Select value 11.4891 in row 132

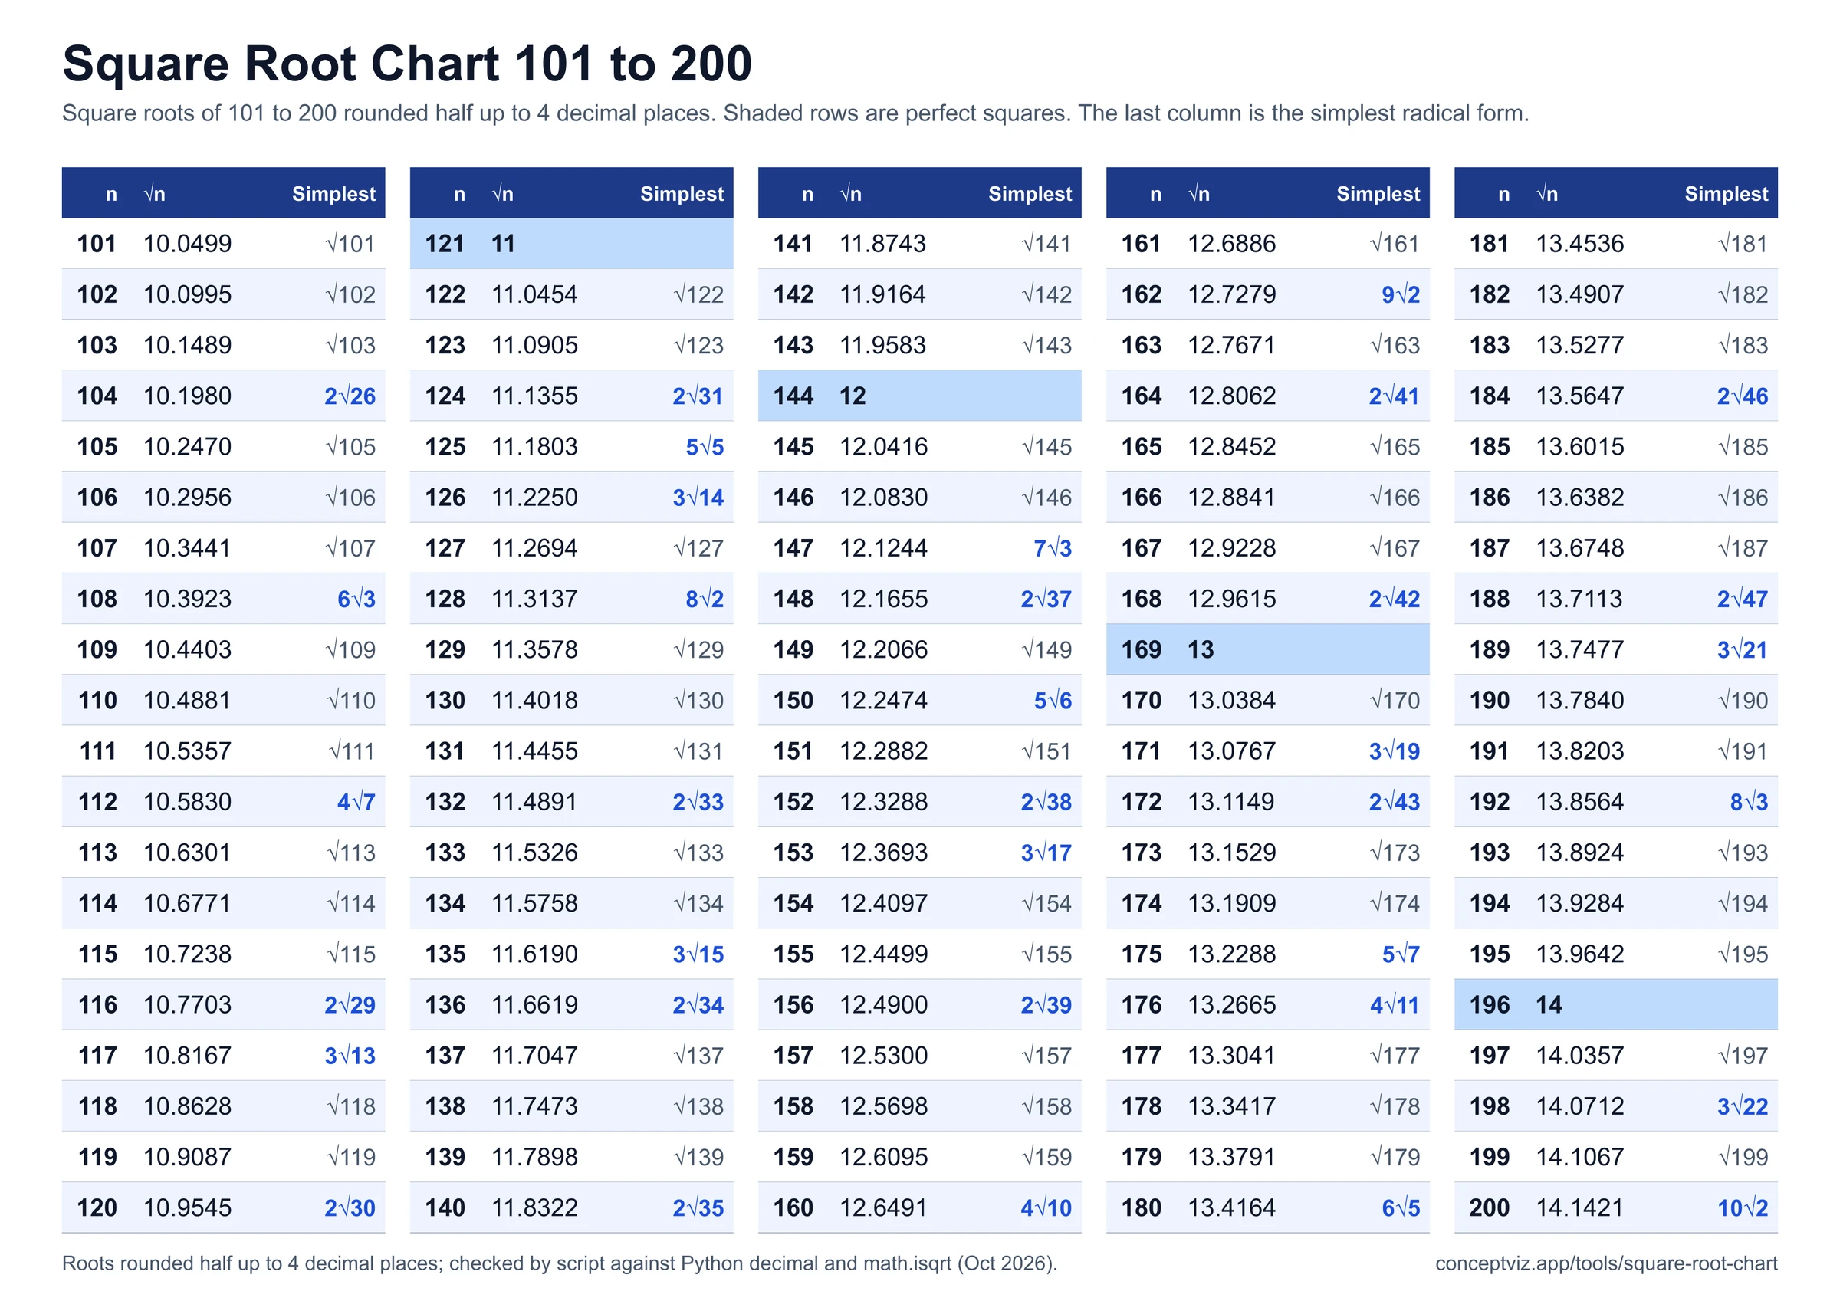(x=534, y=802)
